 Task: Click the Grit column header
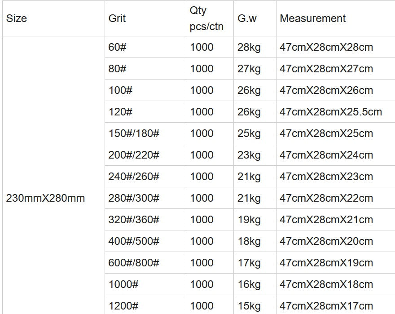(x=117, y=18)
